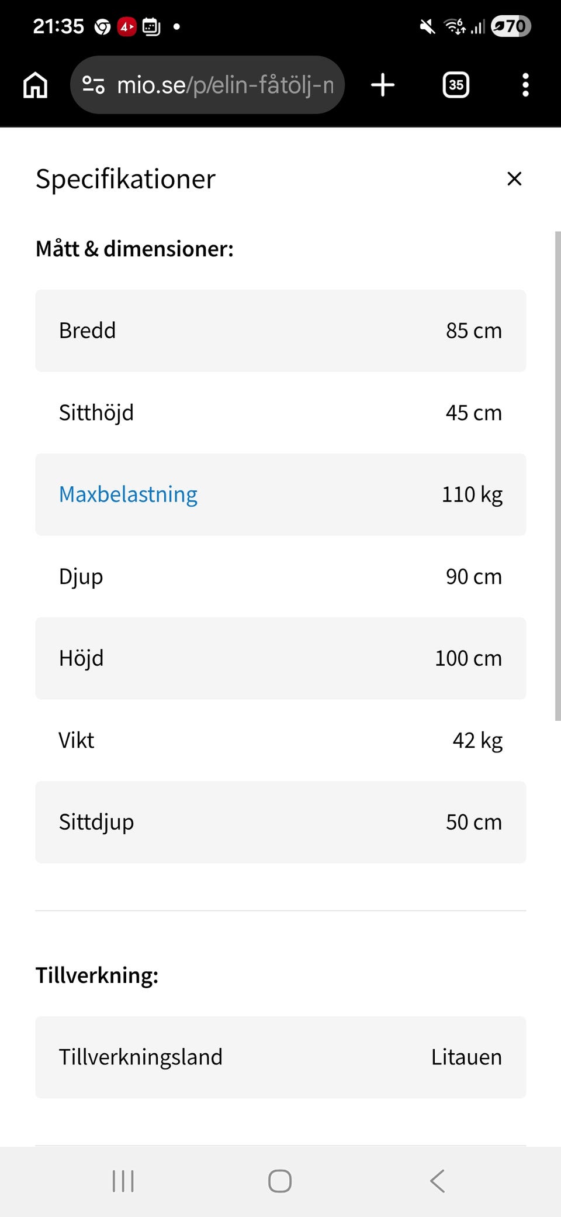The width and height of the screenshot is (561, 1217).
Task: Open the Maxbelastning link
Action: pos(128,494)
